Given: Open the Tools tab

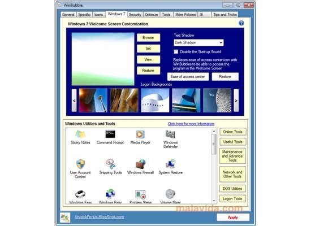Looking at the screenshot, I should pos(166,15).
